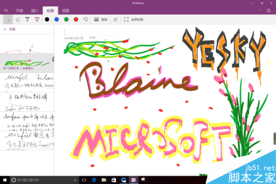The image size is (276, 184).
Task: Open the more colors palette
Action: pyautogui.click(x=85, y=20)
